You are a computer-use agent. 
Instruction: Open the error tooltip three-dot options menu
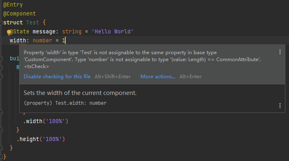click(280, 52)
